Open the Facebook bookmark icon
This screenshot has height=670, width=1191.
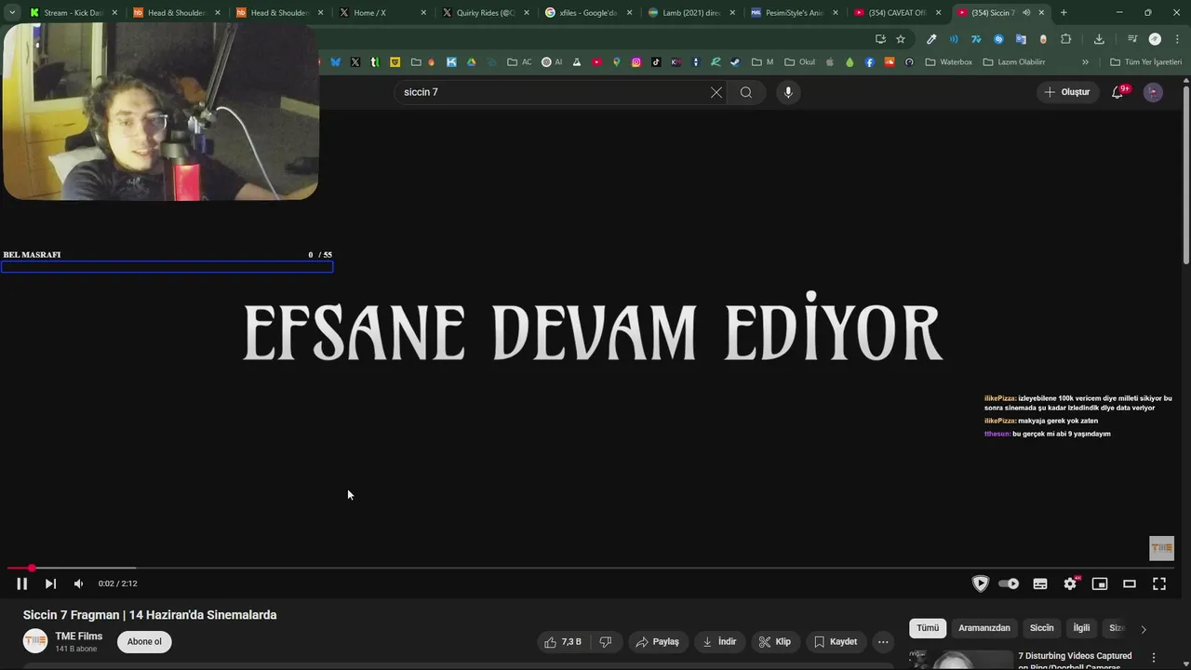[x=870, y=62]
